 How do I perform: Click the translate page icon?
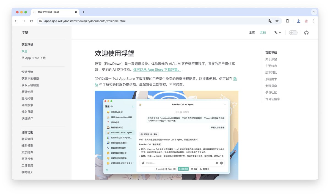[270, 21]
